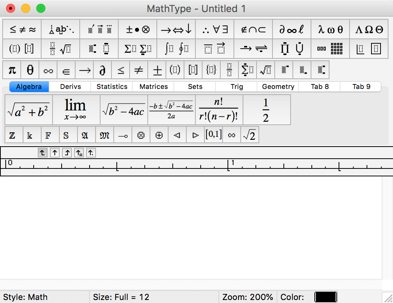Insert the Fraktur M symbol

coord(105,135)
